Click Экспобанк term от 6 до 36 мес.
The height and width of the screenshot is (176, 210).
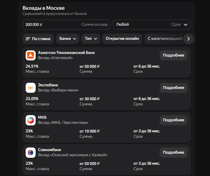(x=147, y=99)
